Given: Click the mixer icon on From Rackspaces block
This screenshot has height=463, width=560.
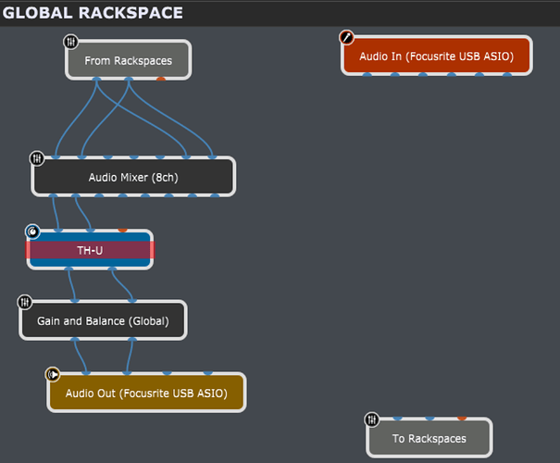Looking at the screenshot, I should click(x=70, y=42).
